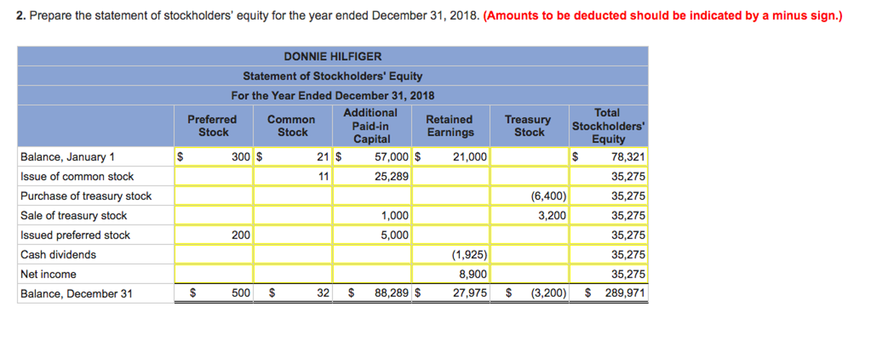
Task: Click empty paid-in capital cell in Purchase of treasury stock row
Action: click(372, 196)
